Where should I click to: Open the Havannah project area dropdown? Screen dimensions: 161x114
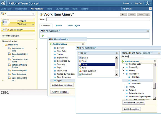click(x=150, y=9)
